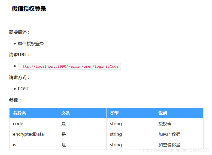This screenshot has height=155, width=212.
Task: Click the 是 cell in the encryptedData row
Action: [82, 134]
